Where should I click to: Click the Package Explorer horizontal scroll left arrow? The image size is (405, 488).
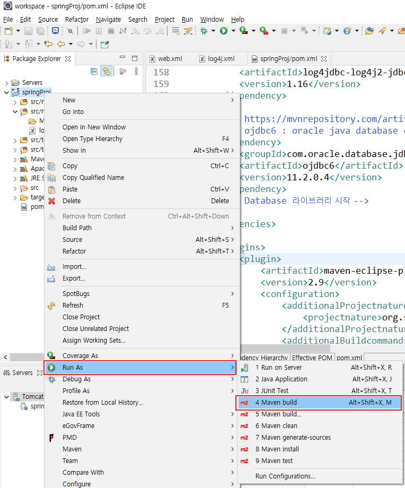(5, 358)
